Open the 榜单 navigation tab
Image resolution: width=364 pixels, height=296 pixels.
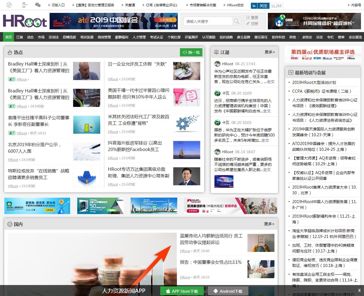(341, 37)
